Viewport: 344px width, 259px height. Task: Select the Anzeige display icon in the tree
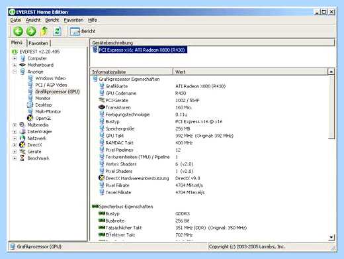[x=22, y=72]
